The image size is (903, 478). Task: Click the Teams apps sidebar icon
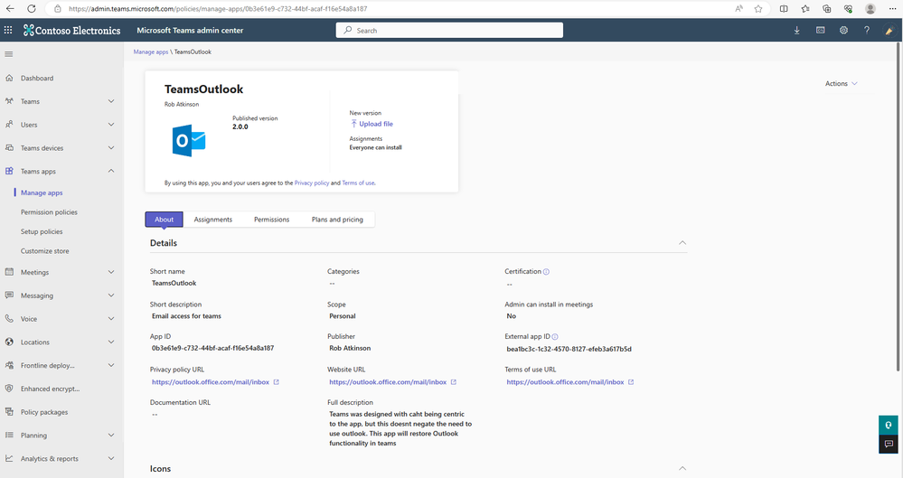tap(9, 171)
